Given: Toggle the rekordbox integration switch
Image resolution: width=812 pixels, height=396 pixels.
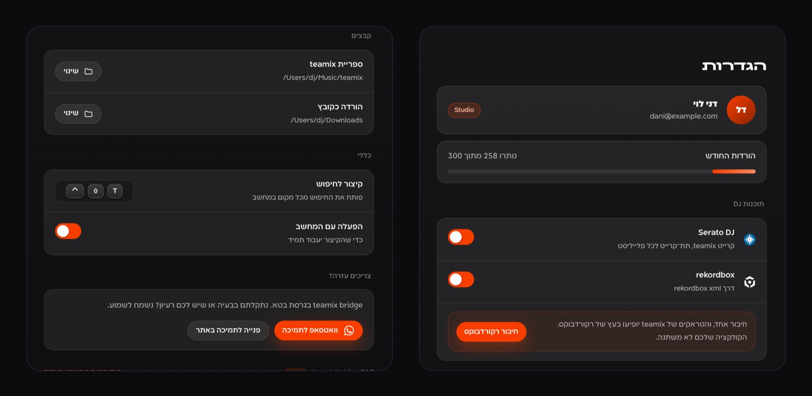Looking at the screenshot, I should [461, 279].
